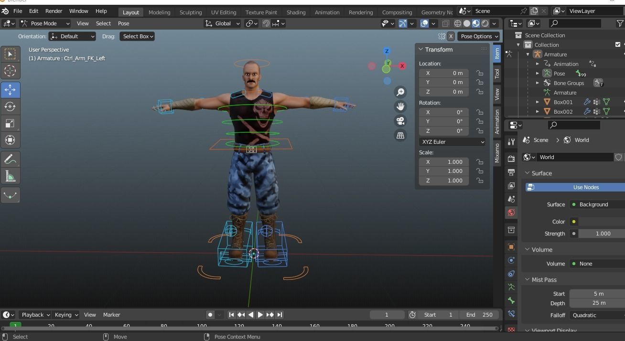Select the Breakdowner pose tool
Image resolution: width=625 pixels, height=341 pixels.
[10, 195]
